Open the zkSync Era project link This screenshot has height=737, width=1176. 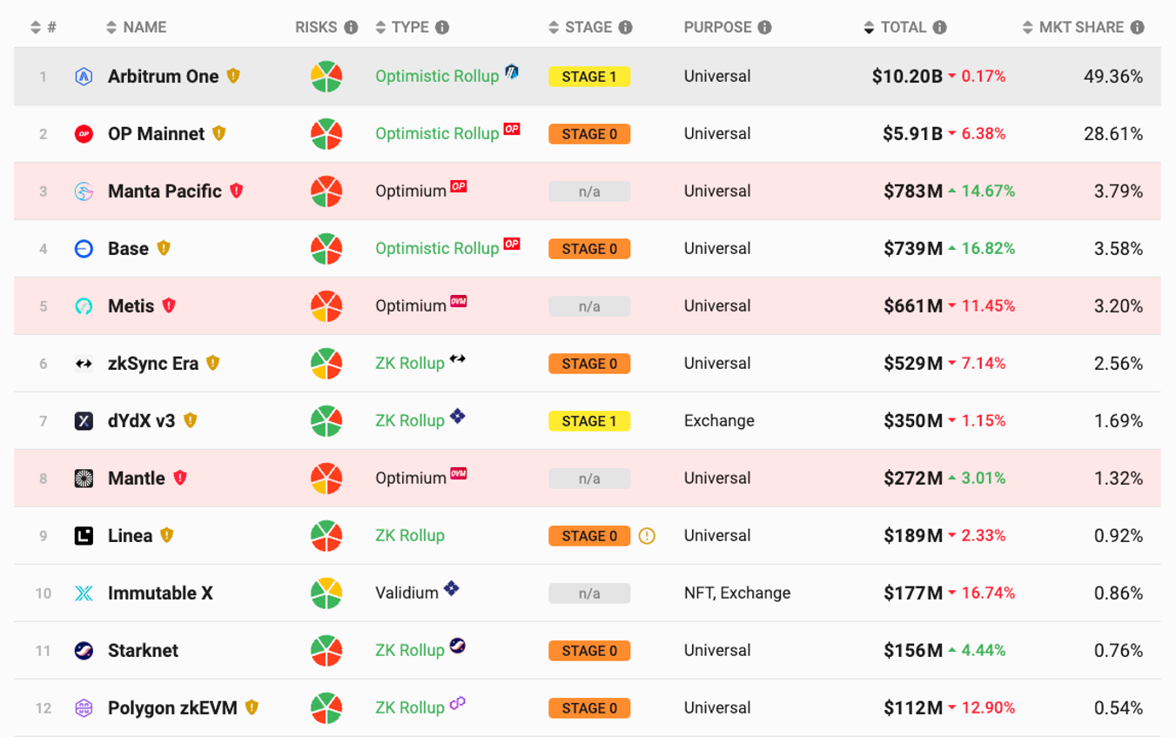pyautogui.click(x=153, y=364)
